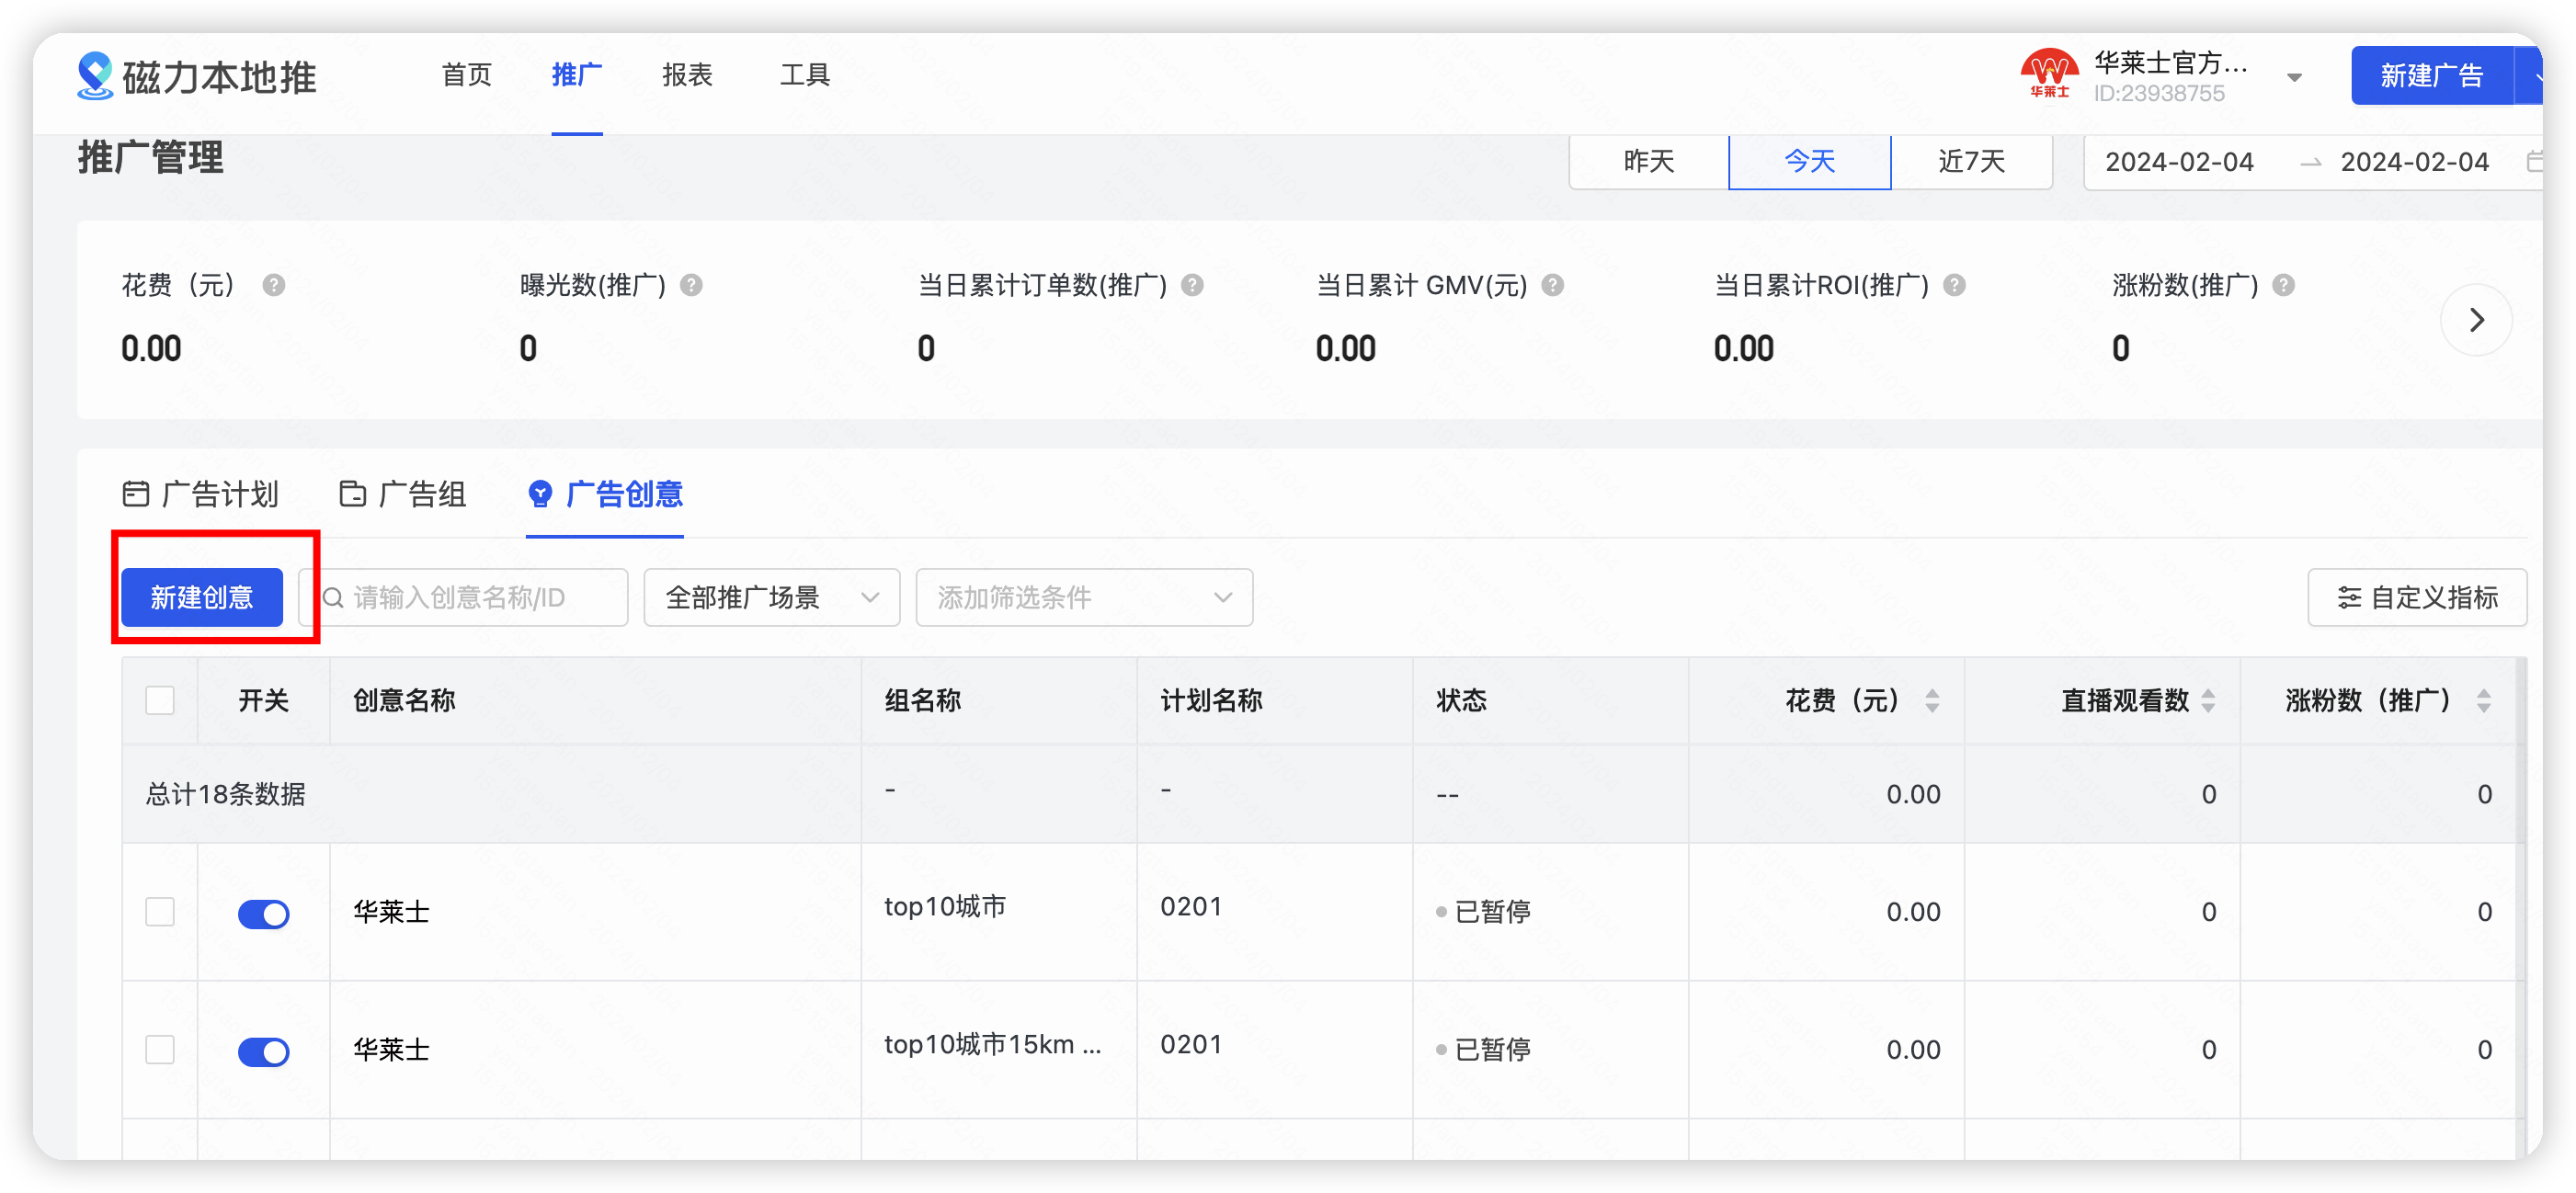Toggle the switch for top10城市15km creative

(264, 1051)
